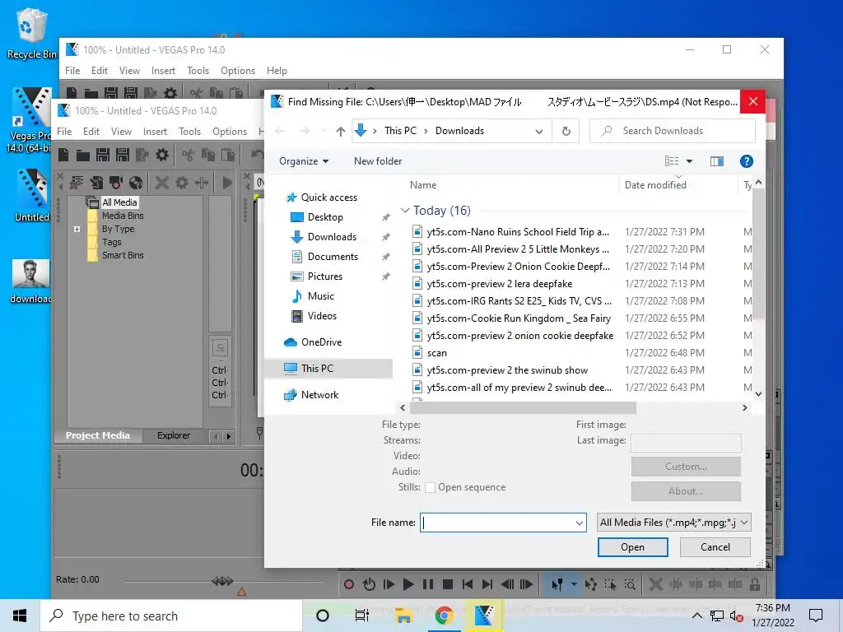Switch to the Project Media tab

pos(98,435)
